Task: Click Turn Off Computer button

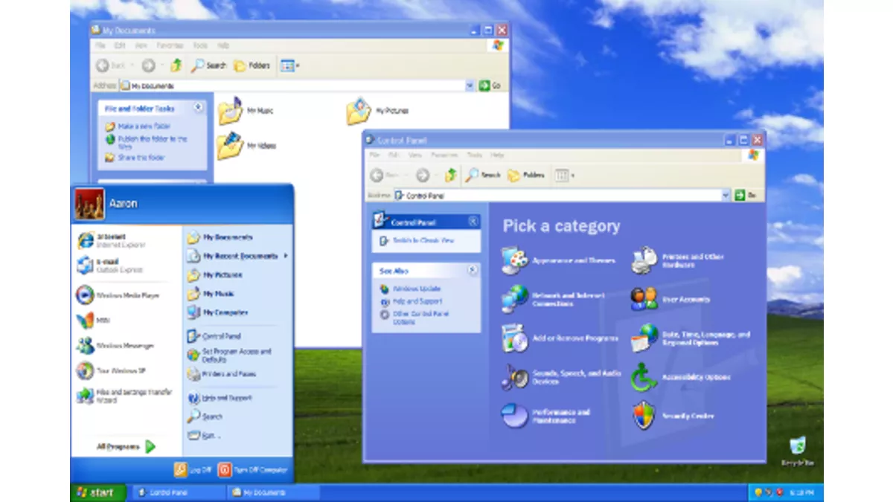Action: tap(253, 470)
